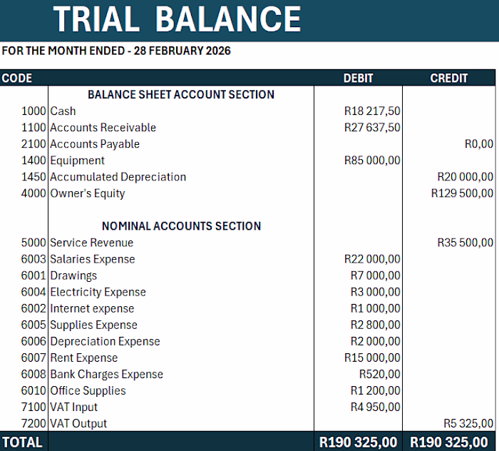Click the TRIAL BALANCE title heading
499x451 pixels.
178,19
